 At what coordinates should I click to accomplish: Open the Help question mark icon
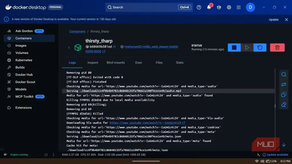coord(199,7)
